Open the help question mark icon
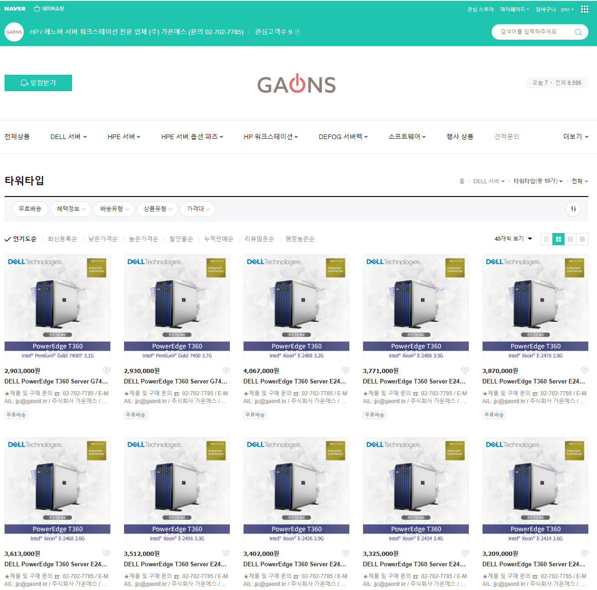The width and height of the screenshot is (597, 590). [x=298, y=32]
